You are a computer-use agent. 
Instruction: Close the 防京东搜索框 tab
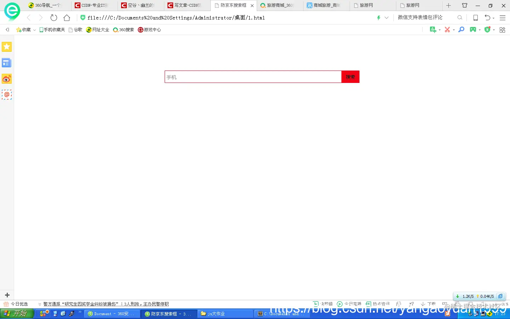point(252,6)
